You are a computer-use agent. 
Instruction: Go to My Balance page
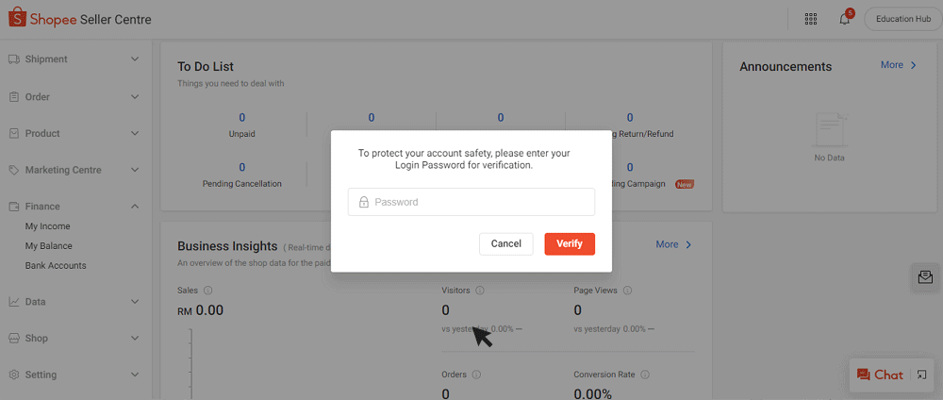(x=48, y=246)
